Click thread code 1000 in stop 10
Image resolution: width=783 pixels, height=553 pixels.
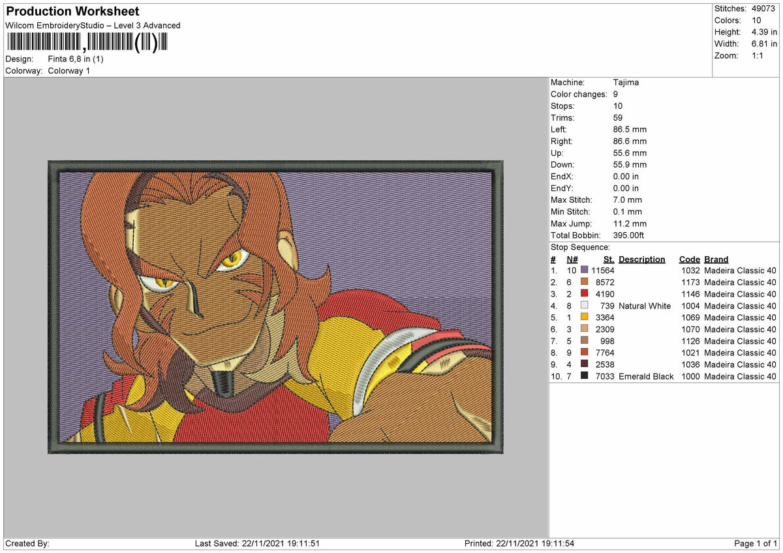(690, 376)
